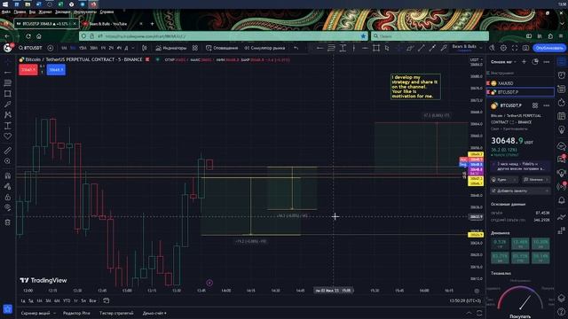Open the Тестер стратегий tab
This screenshot has height=319, width=568.
coord(116,313)
